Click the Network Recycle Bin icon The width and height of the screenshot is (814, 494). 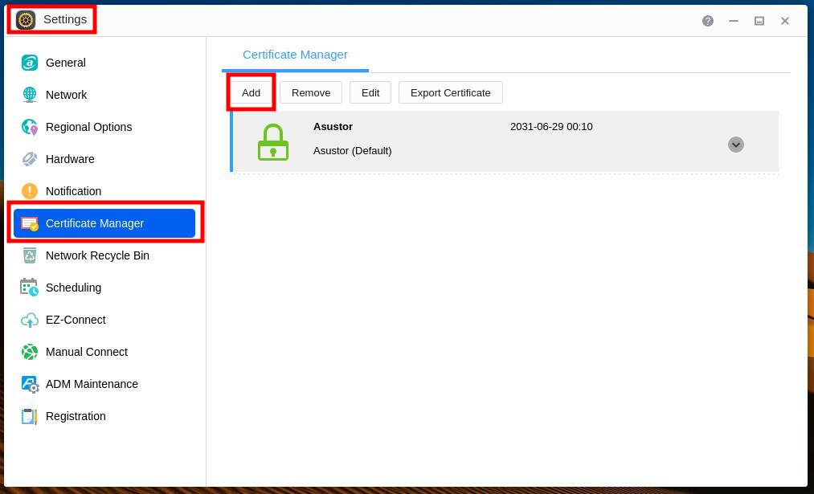tap(30, 255)
